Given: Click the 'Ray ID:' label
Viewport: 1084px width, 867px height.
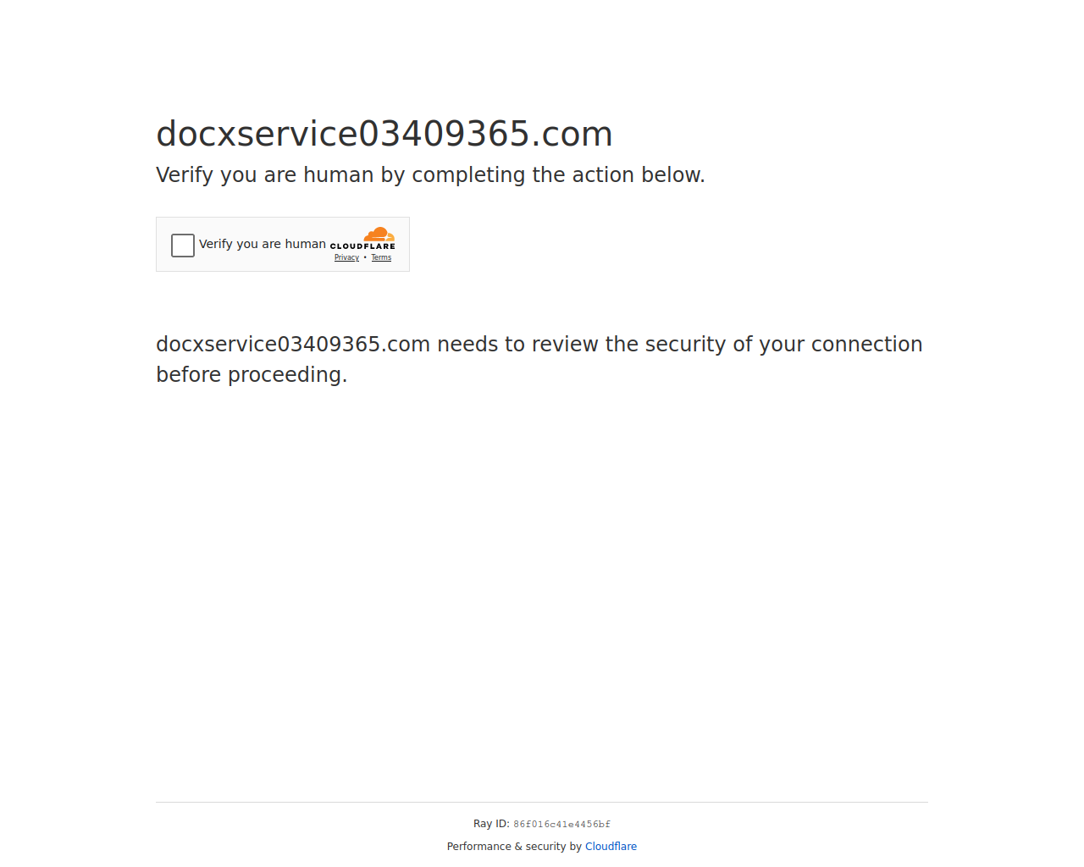Looking at the screenshot, I should 491,824.
